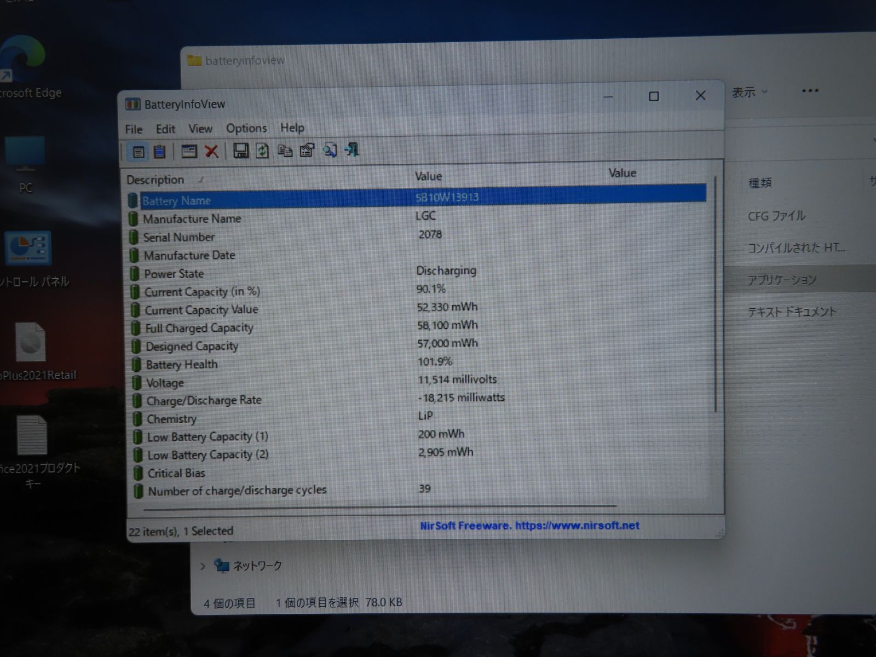Select the Power State row
876x657 pixels.
[417, 272]
